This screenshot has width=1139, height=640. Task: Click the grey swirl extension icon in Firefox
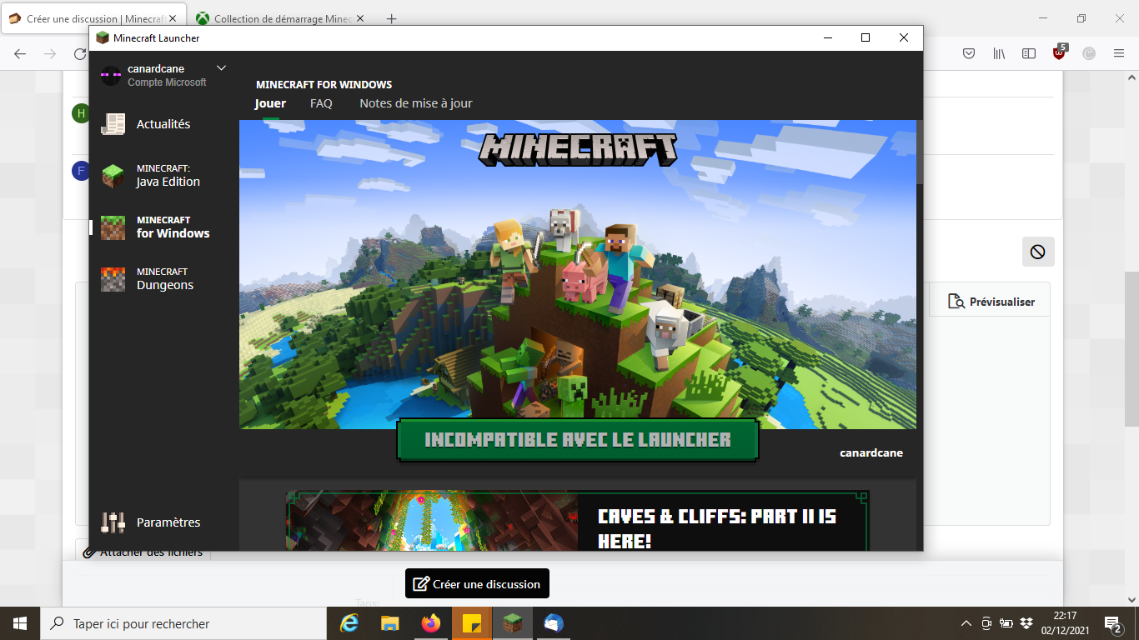[x=1089, y=53]
